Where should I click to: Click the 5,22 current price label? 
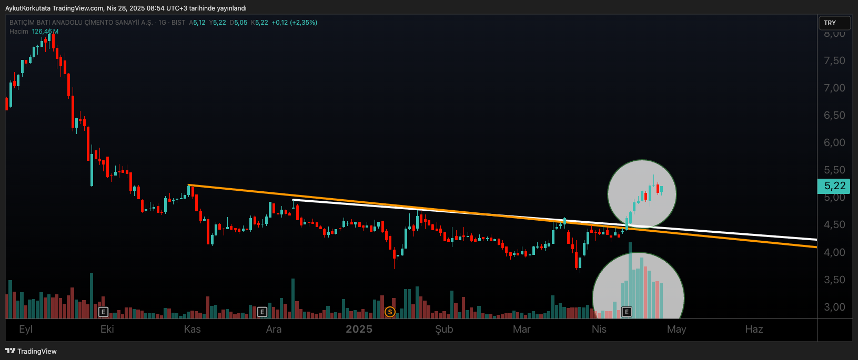click(834, 186)
